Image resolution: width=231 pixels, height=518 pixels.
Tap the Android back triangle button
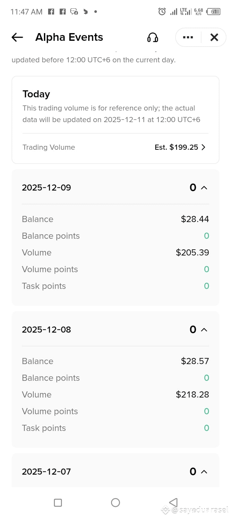point(173,502)
